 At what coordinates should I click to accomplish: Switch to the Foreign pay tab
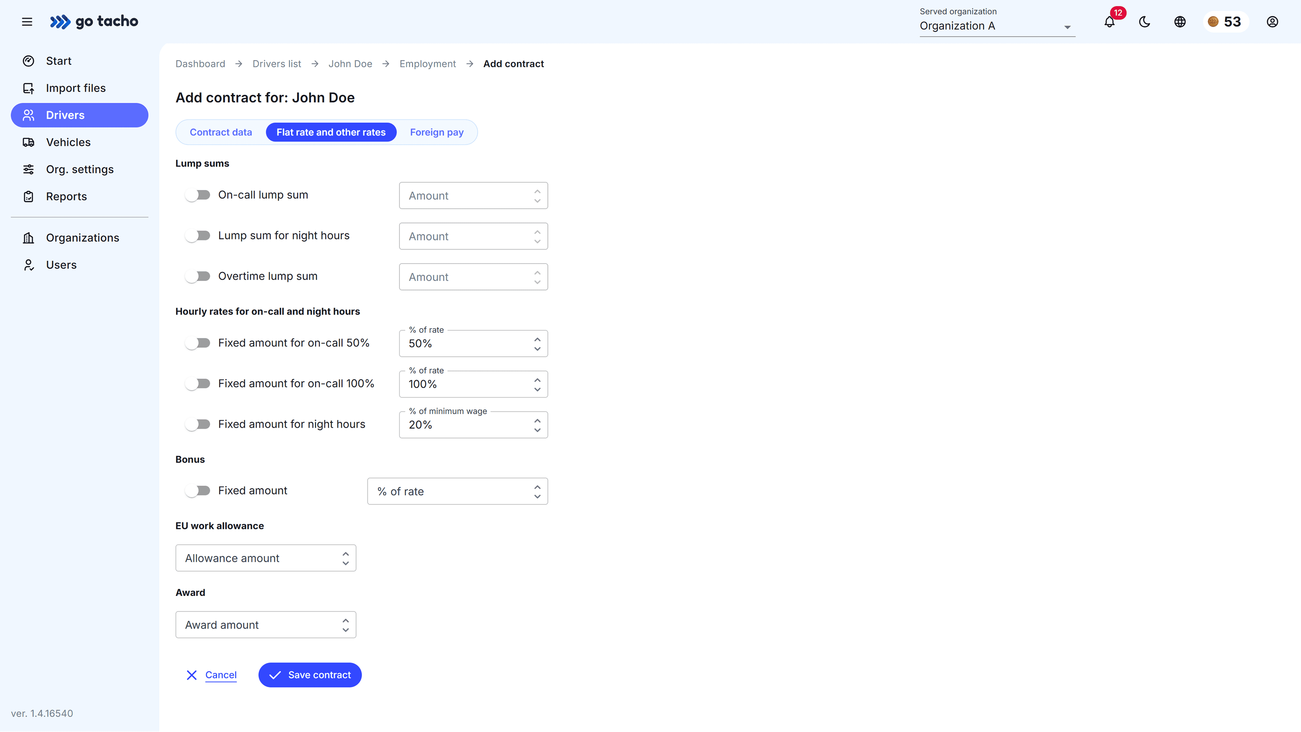pyautogui.click(x=436, y=132)
